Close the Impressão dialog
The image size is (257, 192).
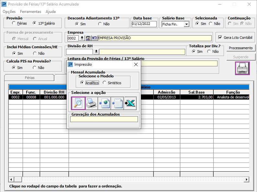point(136,64)
